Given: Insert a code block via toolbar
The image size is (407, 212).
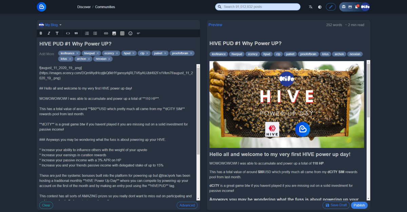Looking at the screenshot, I should 68,33.
